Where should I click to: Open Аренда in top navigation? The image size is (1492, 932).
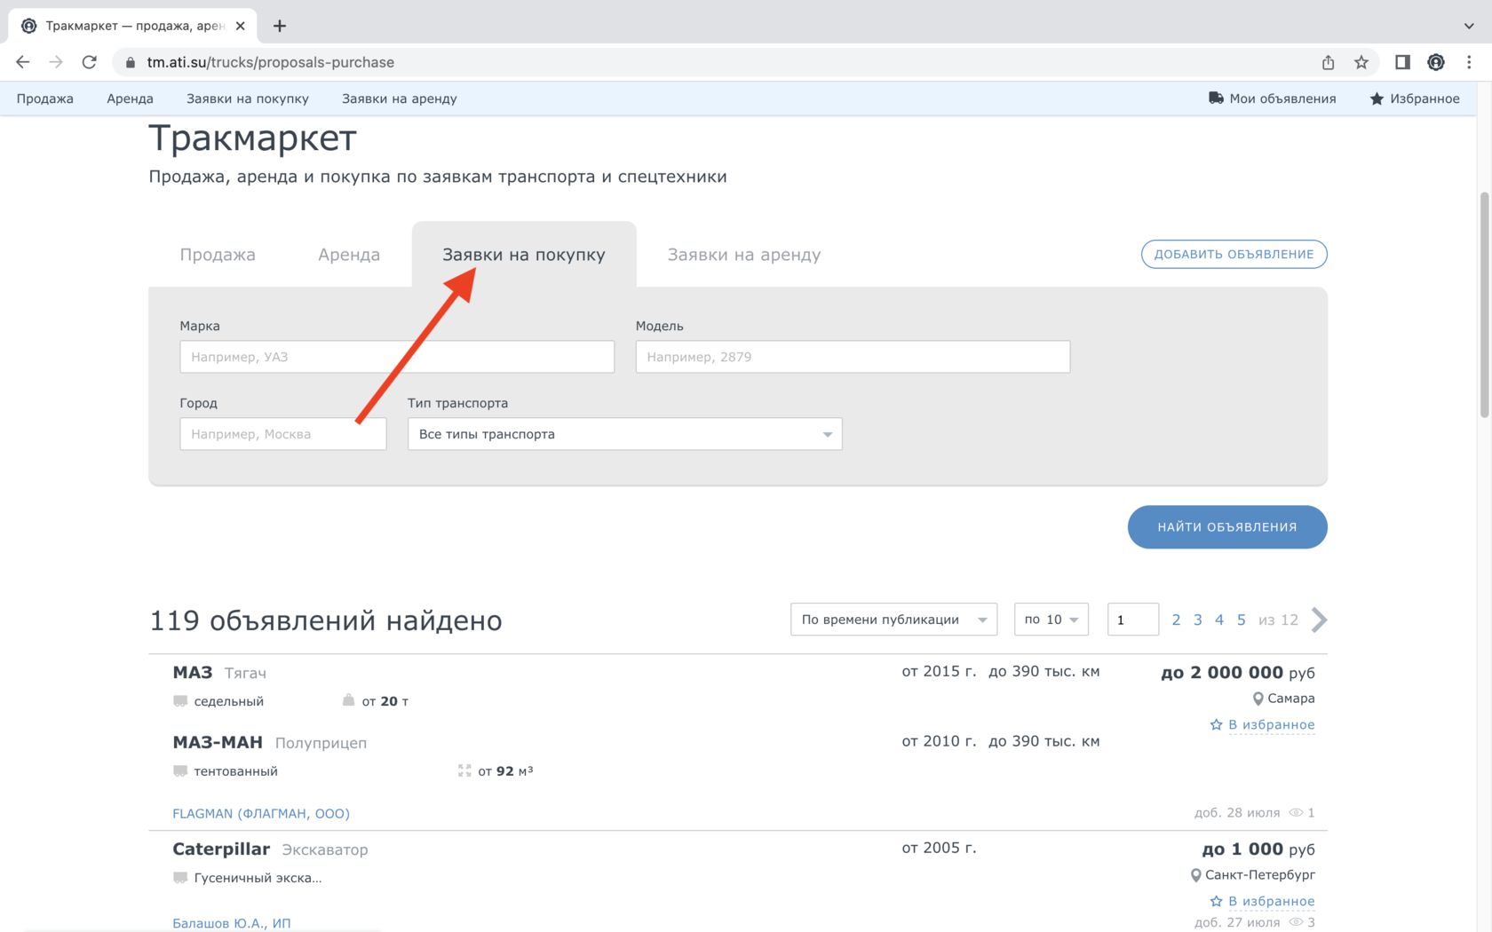pyautogui.click(x=130, y=99)
